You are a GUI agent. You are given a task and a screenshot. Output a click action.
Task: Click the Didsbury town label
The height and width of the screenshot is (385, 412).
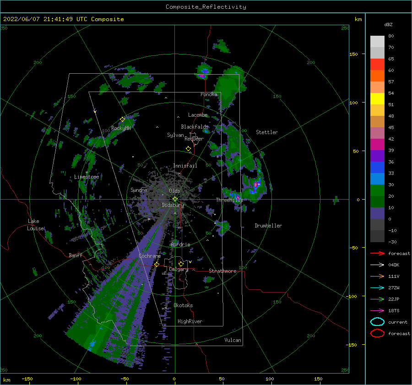[173, 205]
